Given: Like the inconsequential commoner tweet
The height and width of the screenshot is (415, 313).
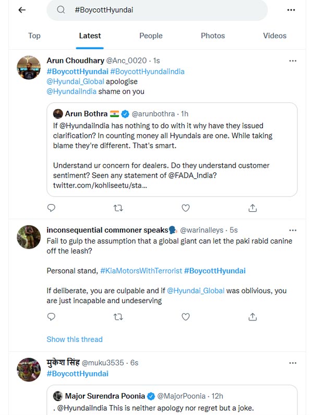Looking at the screenshot, I should 186,317.
